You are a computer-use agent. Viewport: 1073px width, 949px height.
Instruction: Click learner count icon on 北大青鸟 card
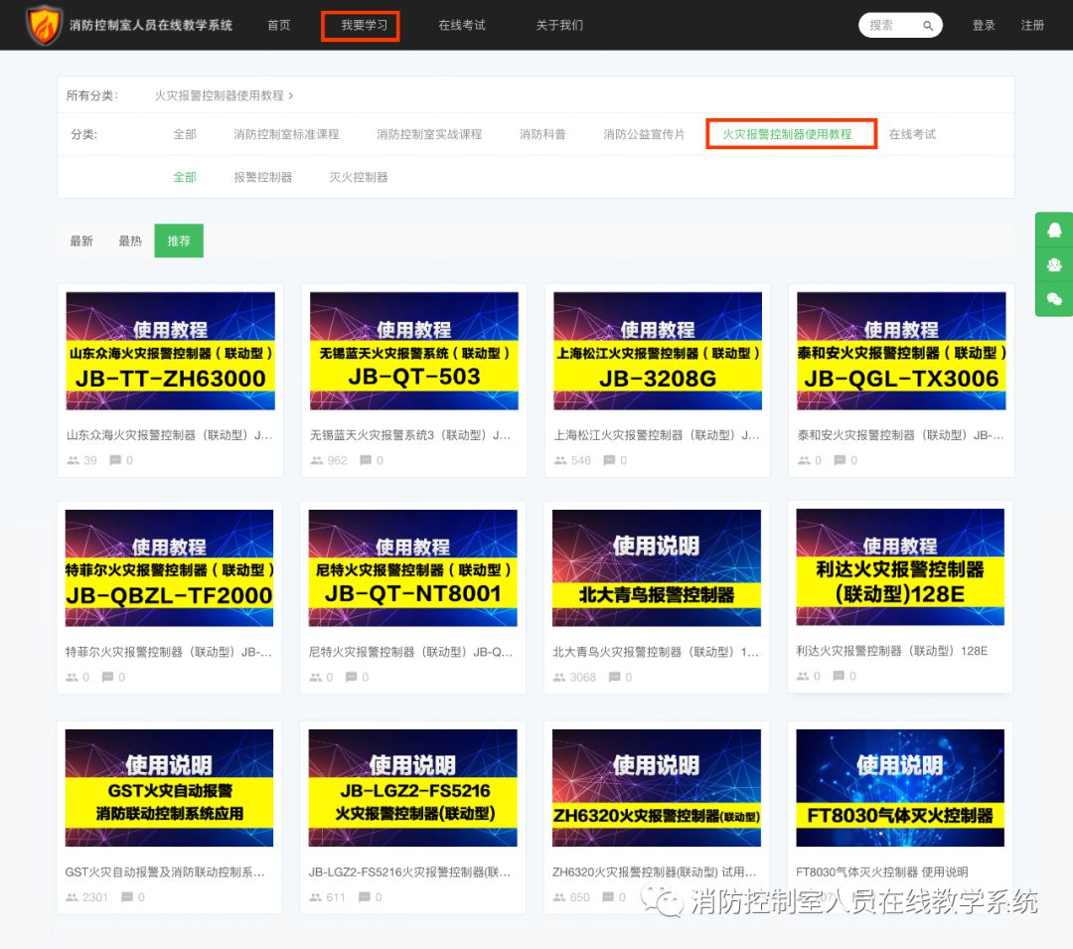coord(559,678)
